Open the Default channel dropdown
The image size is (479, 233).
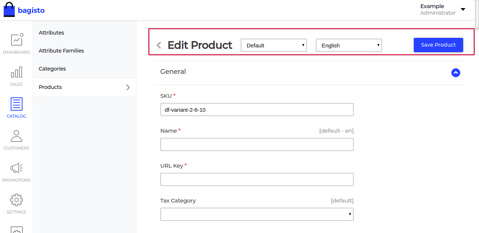coord(273,45)
